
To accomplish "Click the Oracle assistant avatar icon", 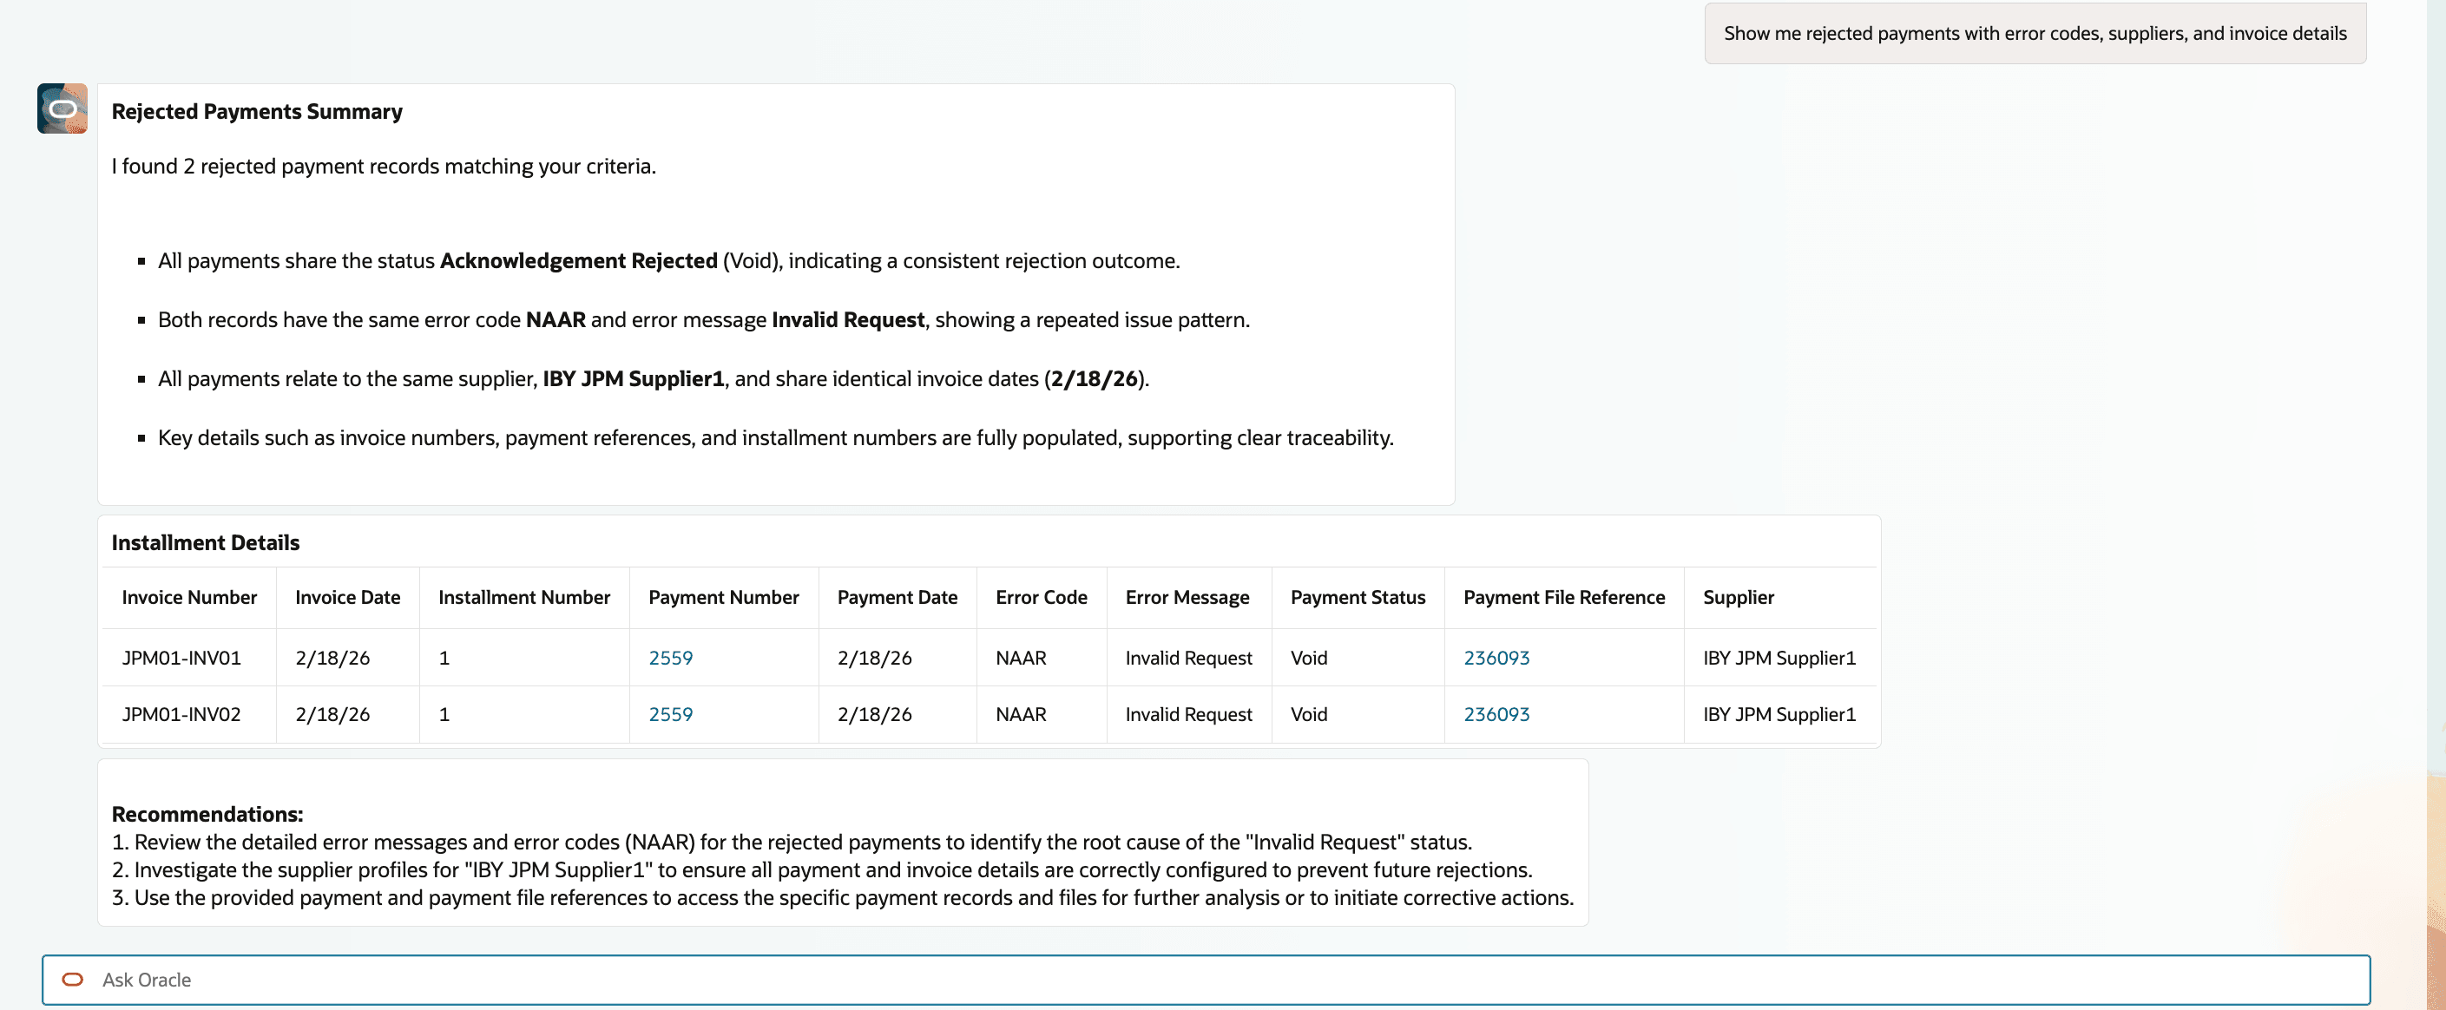I will 62,108.
